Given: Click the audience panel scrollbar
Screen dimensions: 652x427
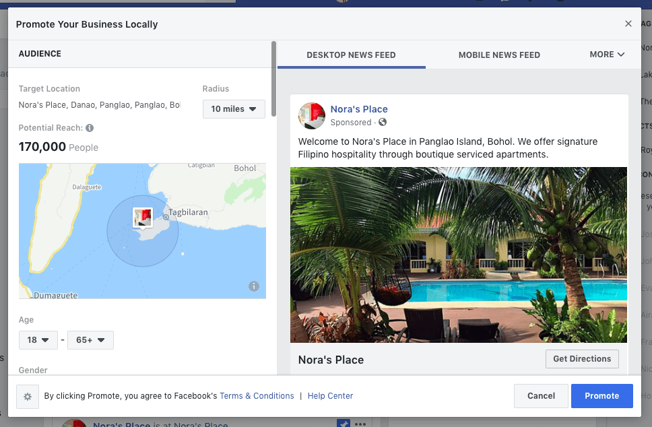Looking at the screenshot, I should coord(273,79).
